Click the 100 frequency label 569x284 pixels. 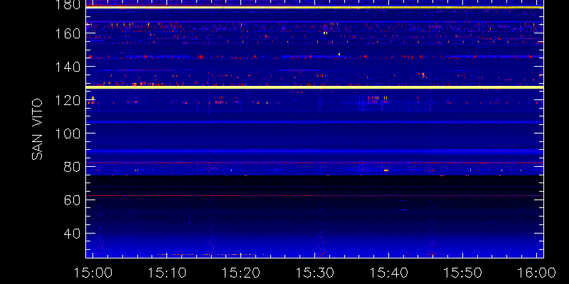[x=68, y=133]
